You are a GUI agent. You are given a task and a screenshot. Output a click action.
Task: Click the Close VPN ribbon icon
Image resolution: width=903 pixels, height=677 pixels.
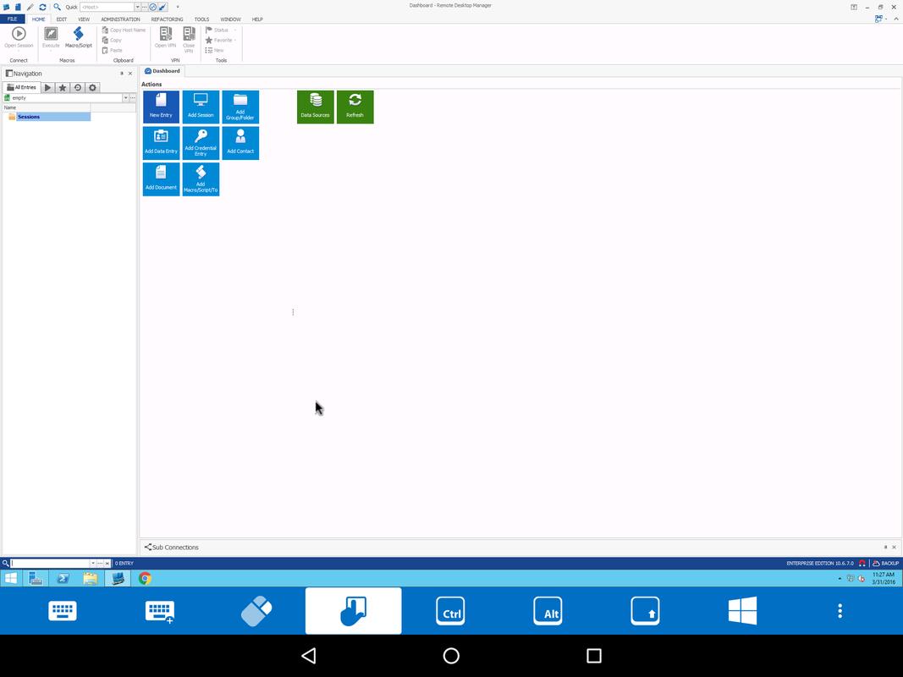(189, 40)
